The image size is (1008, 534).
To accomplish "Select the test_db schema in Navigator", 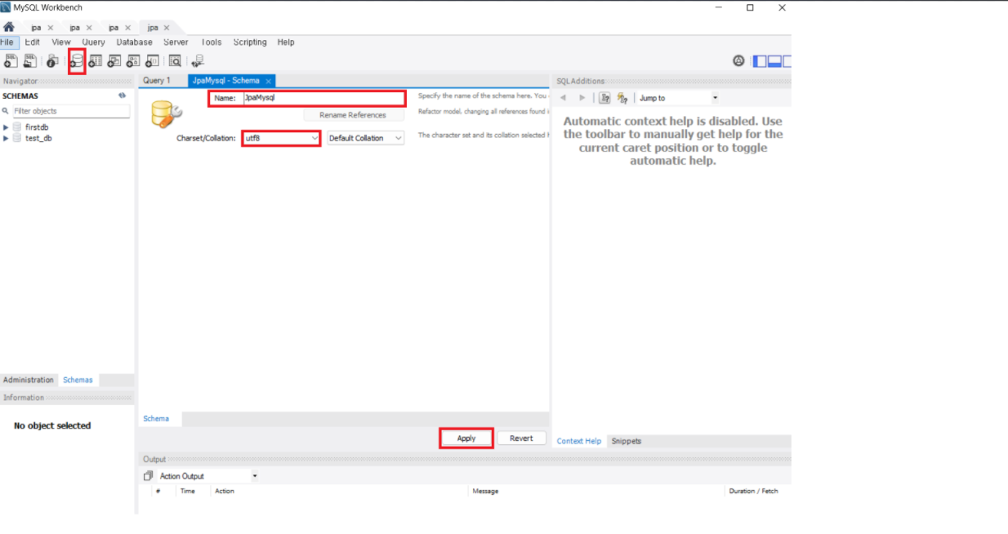I will tap(38, 138).
